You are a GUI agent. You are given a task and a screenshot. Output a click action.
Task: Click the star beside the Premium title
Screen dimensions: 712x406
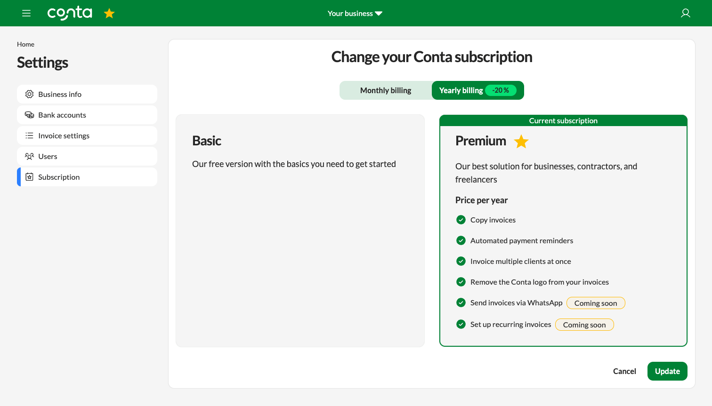tap(521, 141)
